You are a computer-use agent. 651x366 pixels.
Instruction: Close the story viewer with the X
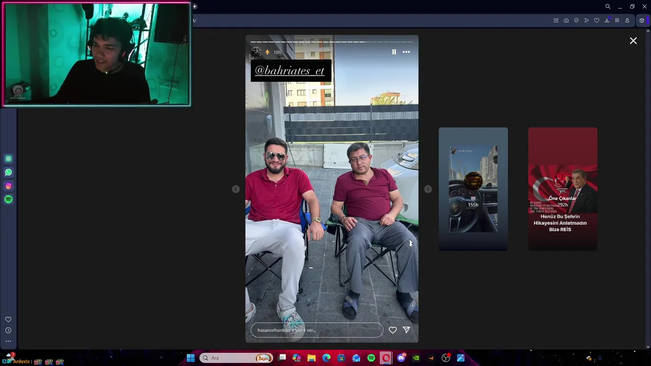633,41
